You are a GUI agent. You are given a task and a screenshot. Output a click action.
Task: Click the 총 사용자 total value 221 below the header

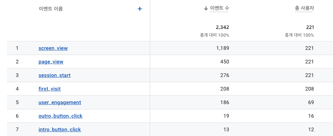point(310,27)
